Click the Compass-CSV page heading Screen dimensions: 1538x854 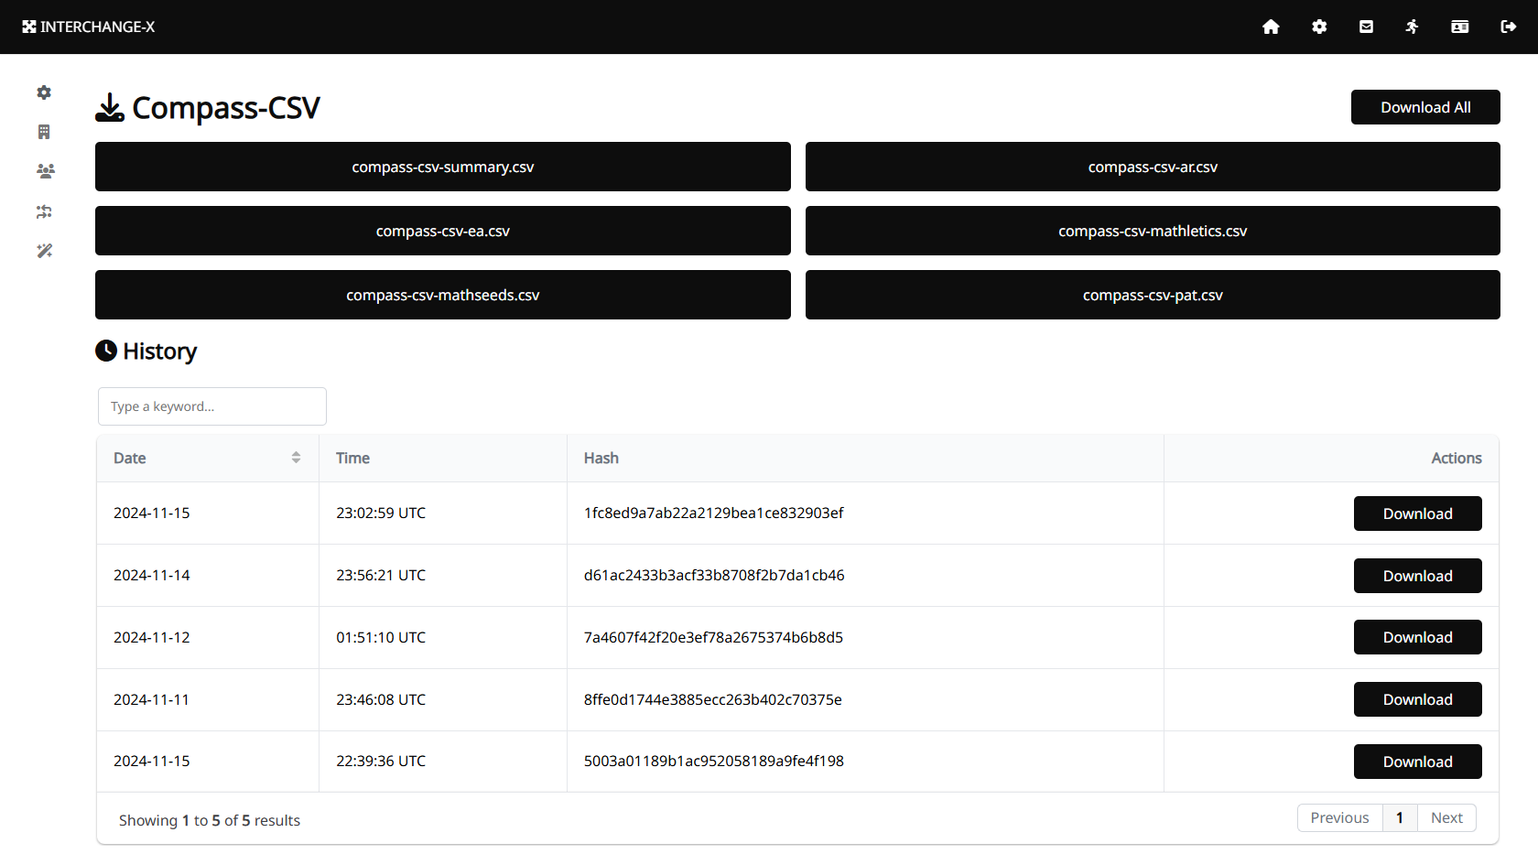coord(226,108)
